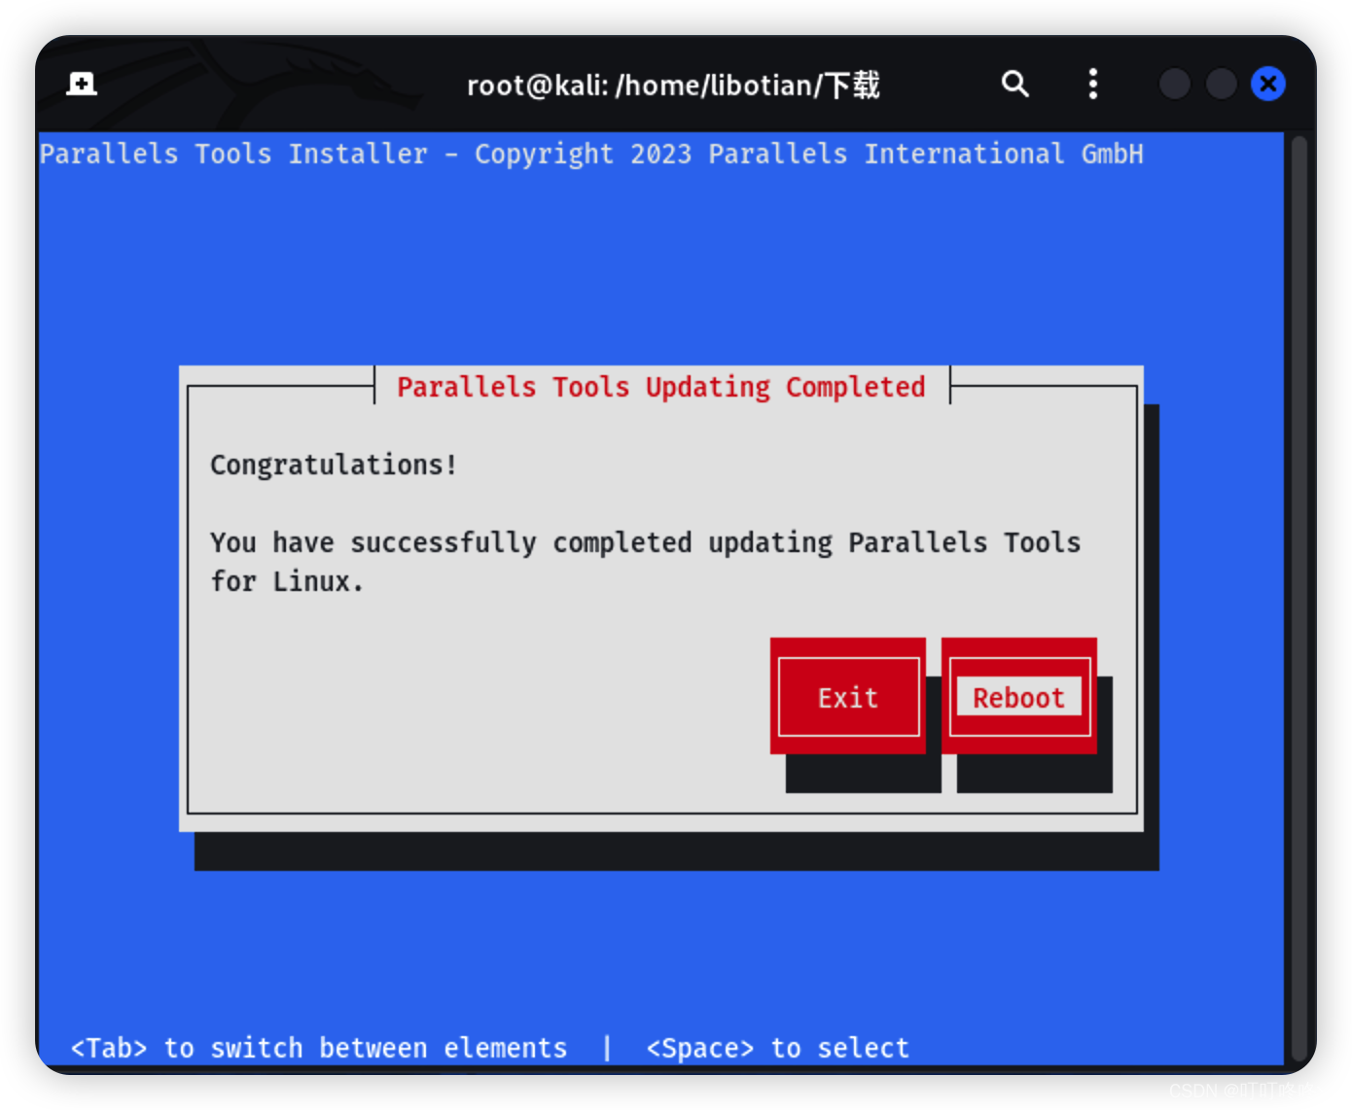Click the blue close icon
1352x1110 pixels.
tap(1267, 84)
